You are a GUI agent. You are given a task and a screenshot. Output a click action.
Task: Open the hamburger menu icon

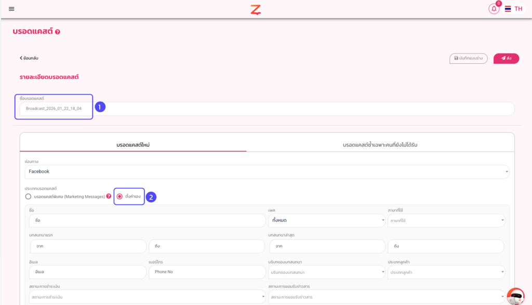pyautogui.click(x=11, y=9)
